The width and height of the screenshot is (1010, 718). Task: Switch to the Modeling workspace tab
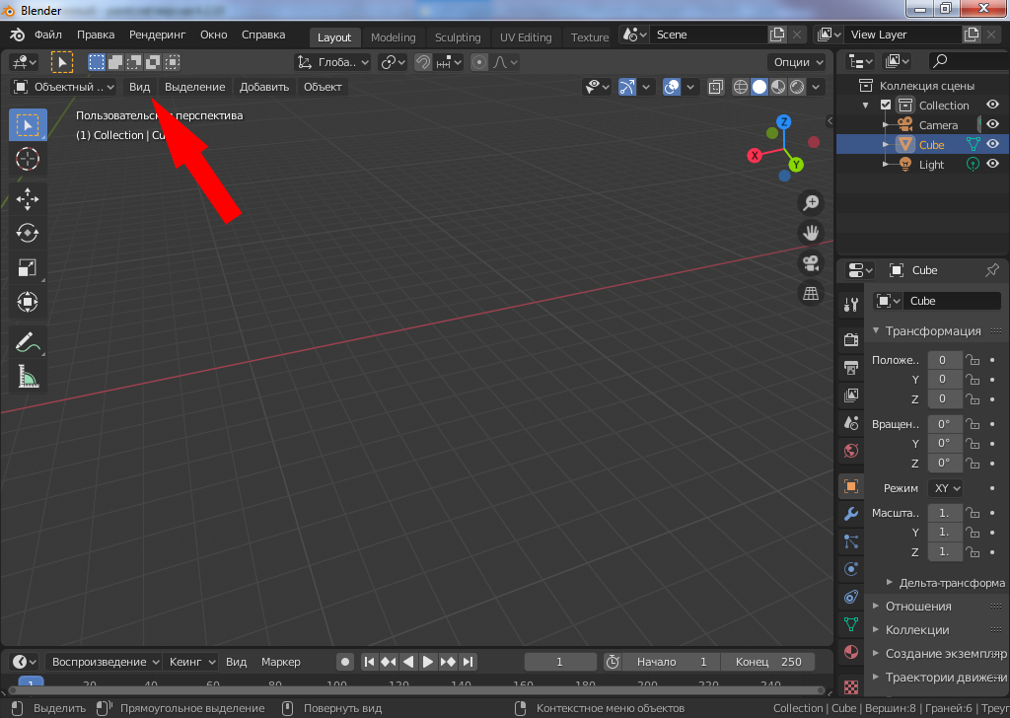coord(393,37)
